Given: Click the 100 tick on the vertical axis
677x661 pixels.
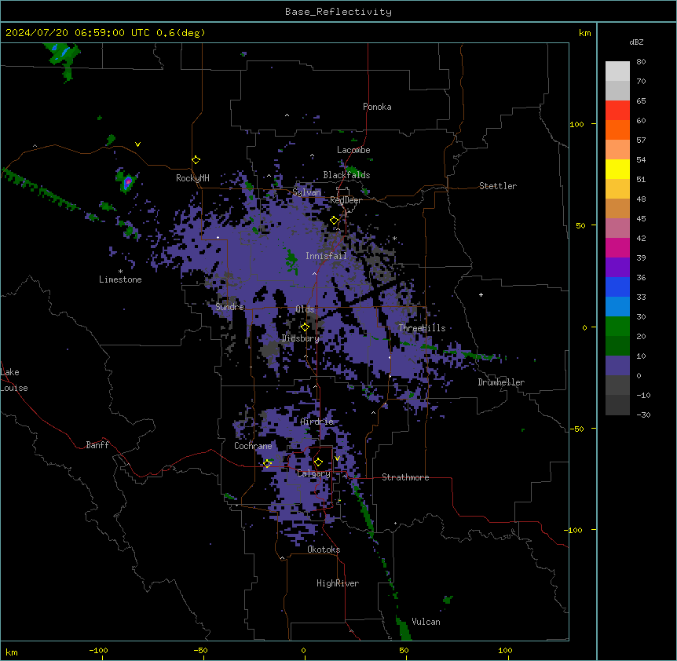Looking at the screenshot, I should click(x=576, y=124).
